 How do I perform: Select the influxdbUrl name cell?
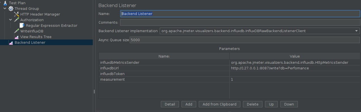[x=164, y=68]
